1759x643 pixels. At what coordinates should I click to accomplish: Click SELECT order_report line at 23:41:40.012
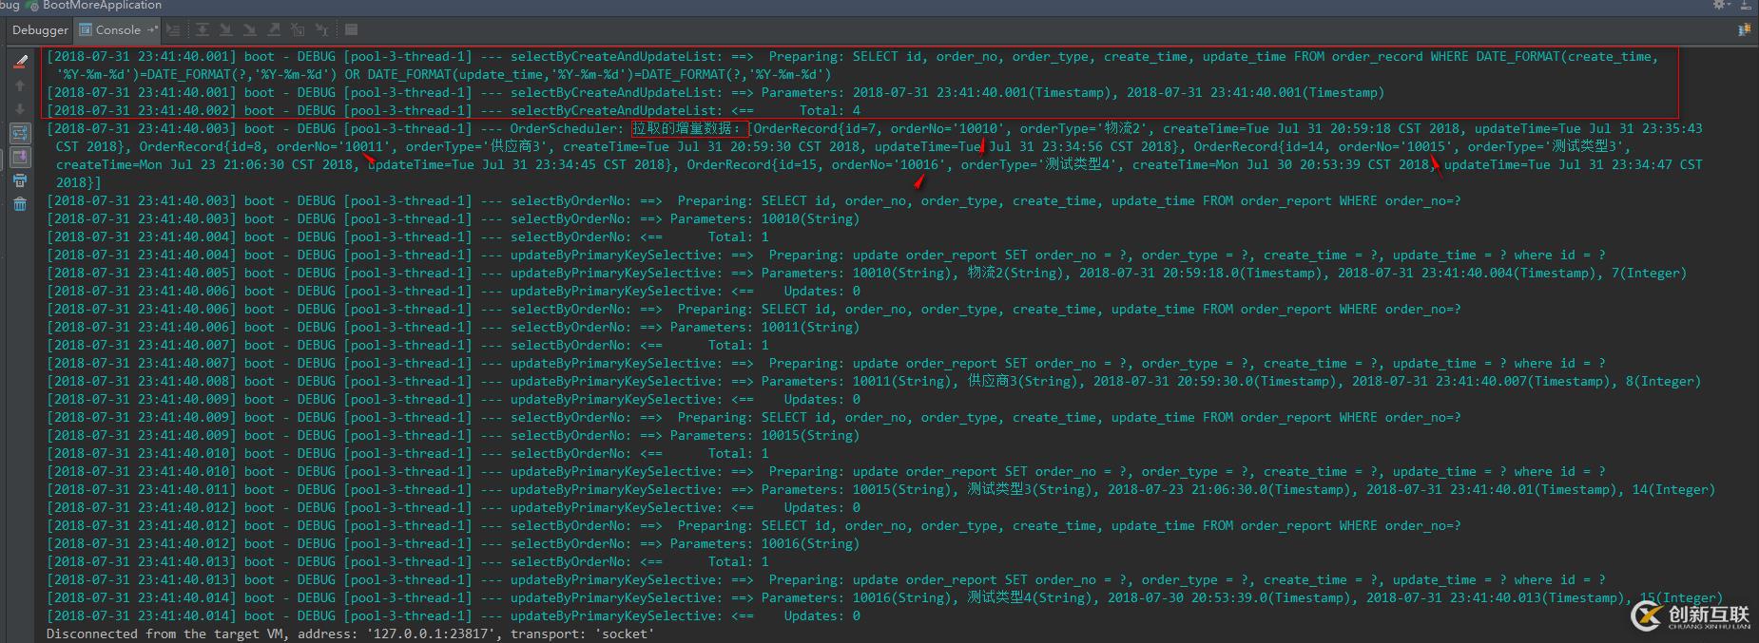pos(753,525)
